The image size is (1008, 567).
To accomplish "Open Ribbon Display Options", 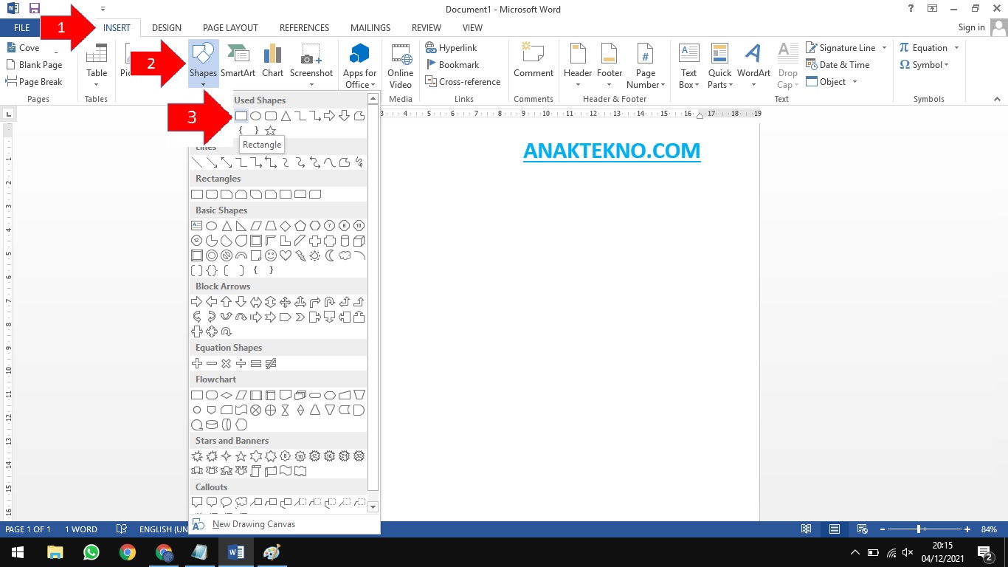I will pos(933,9).
